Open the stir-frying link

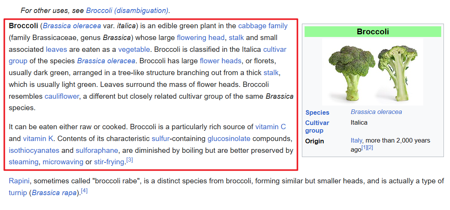click(109, 162)
